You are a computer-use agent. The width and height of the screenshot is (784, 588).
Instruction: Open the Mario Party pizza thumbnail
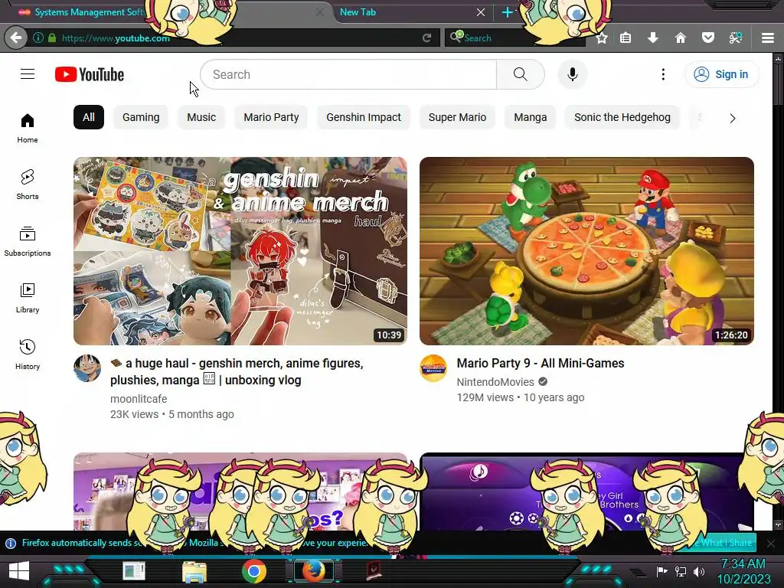(x=586, y=251)
